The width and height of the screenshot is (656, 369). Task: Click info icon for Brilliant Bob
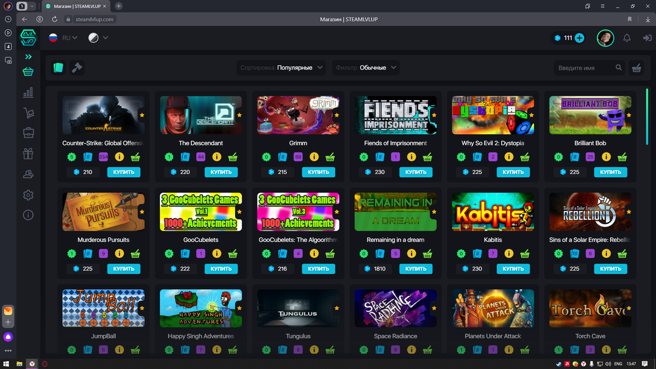[606, 157]
